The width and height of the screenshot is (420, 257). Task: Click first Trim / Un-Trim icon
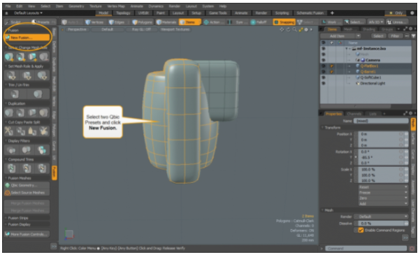[15, 94]
